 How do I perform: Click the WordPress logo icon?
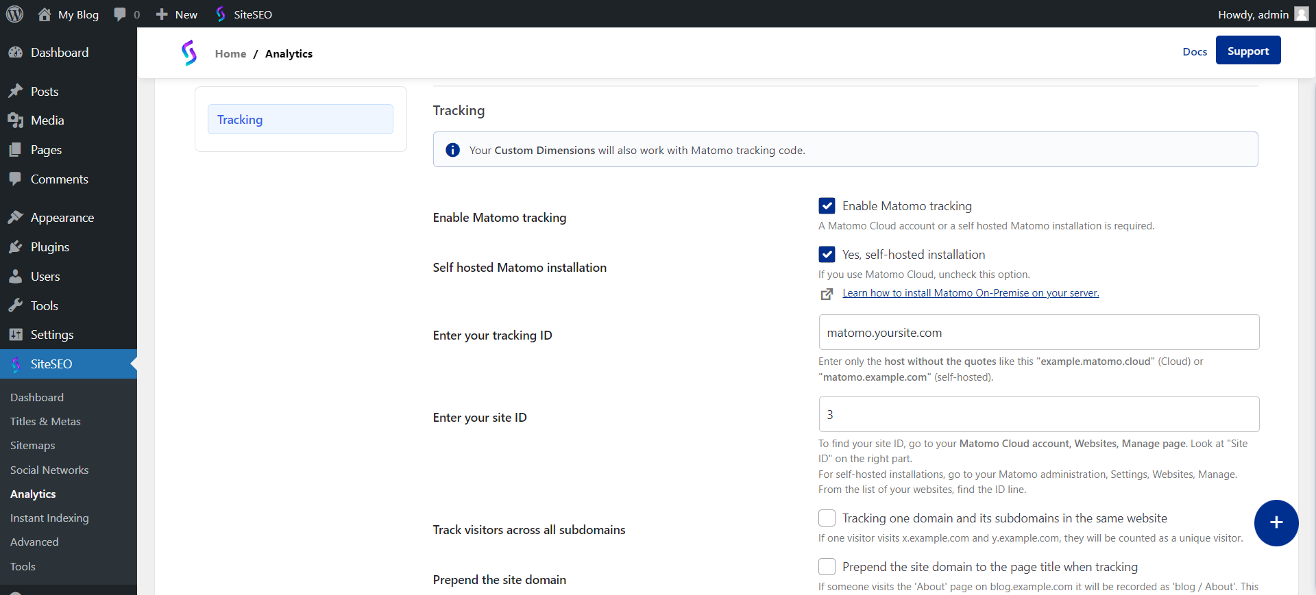point(14,14)
